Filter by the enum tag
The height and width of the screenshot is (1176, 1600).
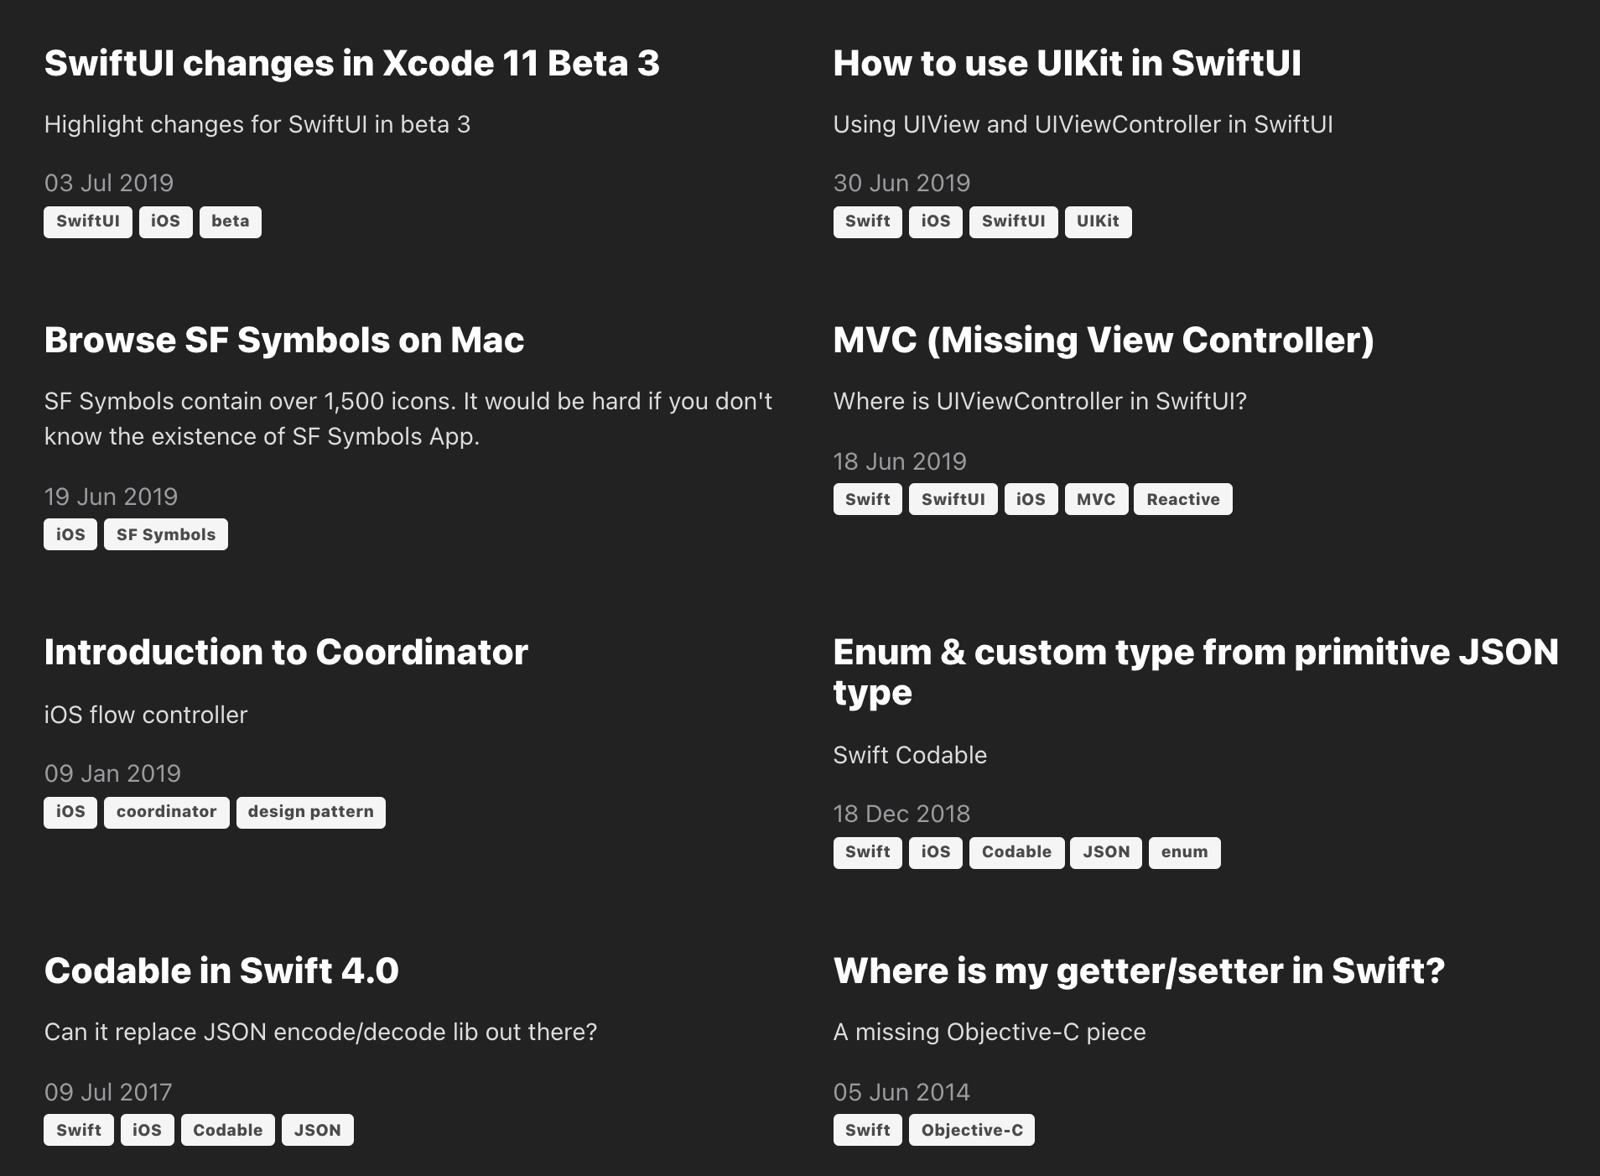pos(1184,852)
